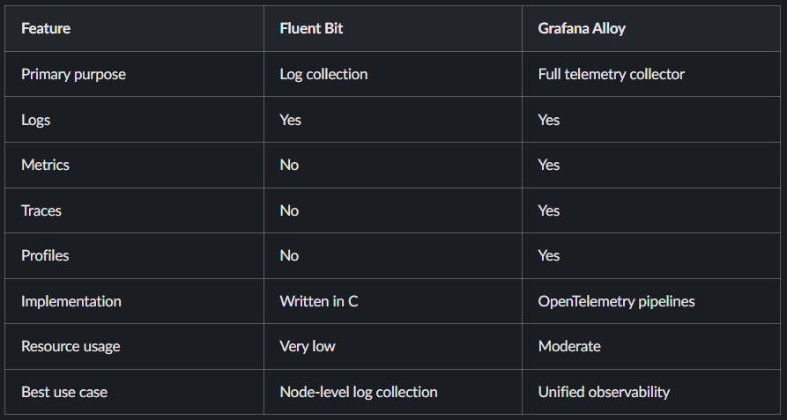Screen dimensions: 787x420
Task: Select the Log collection cell
Action: pyautogui.click(x=323, y=74)
